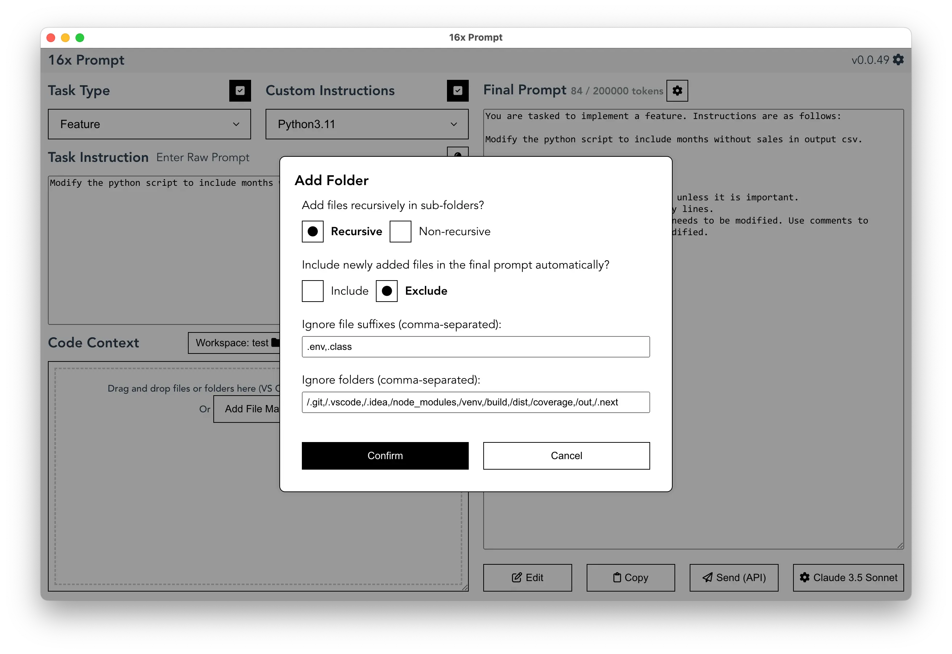
Task: Toggle the Task Type checkbox
Action: [x=240, y=91]
